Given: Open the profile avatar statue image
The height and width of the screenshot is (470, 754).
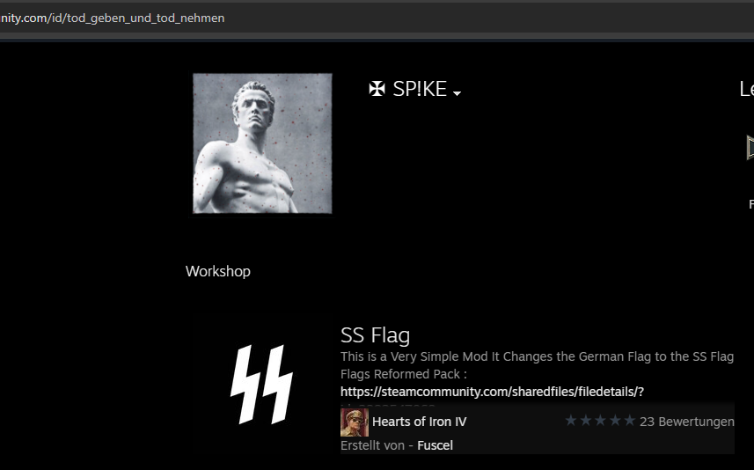Looking at the screenshot, I should (x=262, y=143).
